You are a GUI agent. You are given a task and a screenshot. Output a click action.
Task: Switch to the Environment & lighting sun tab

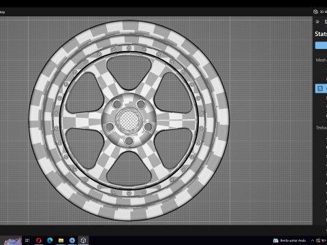[317, 22]
